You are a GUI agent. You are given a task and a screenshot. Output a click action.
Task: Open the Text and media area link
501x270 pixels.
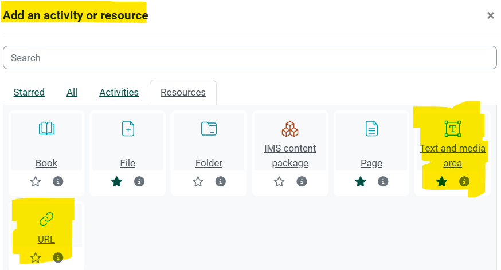[x=453, y=156]
